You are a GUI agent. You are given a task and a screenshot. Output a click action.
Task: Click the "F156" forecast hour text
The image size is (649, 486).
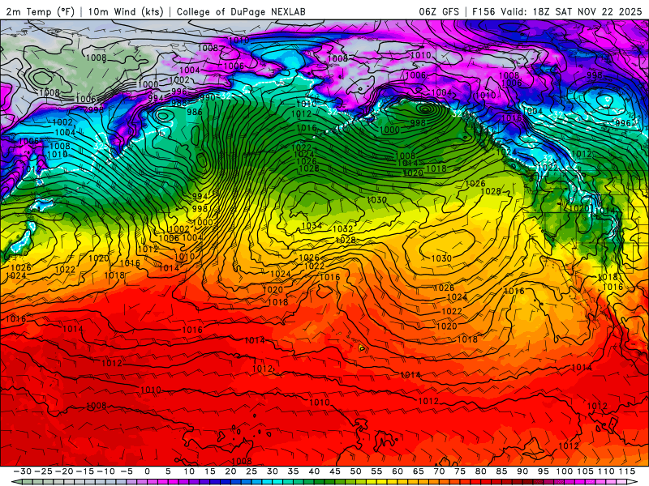tap(484, 11)
